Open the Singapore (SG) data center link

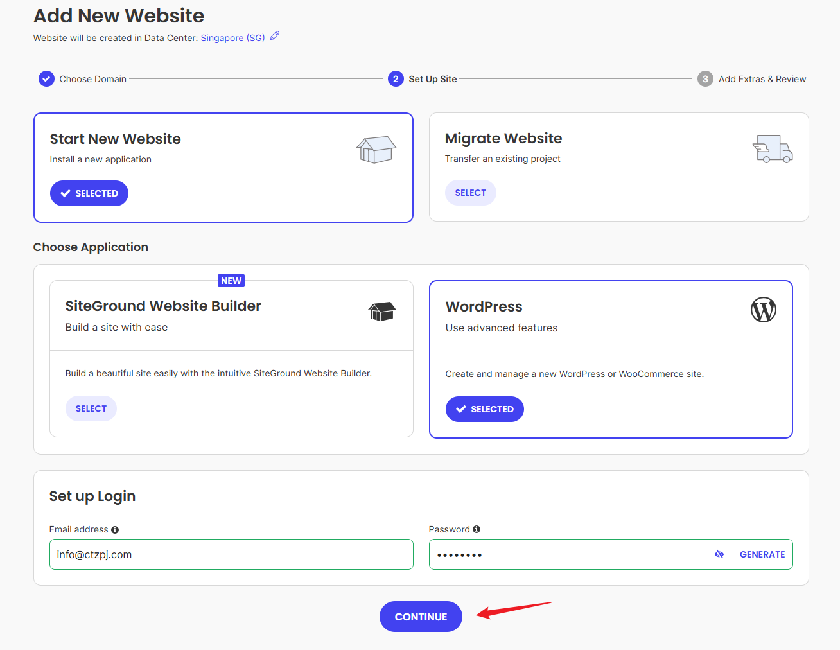[232, 38]
